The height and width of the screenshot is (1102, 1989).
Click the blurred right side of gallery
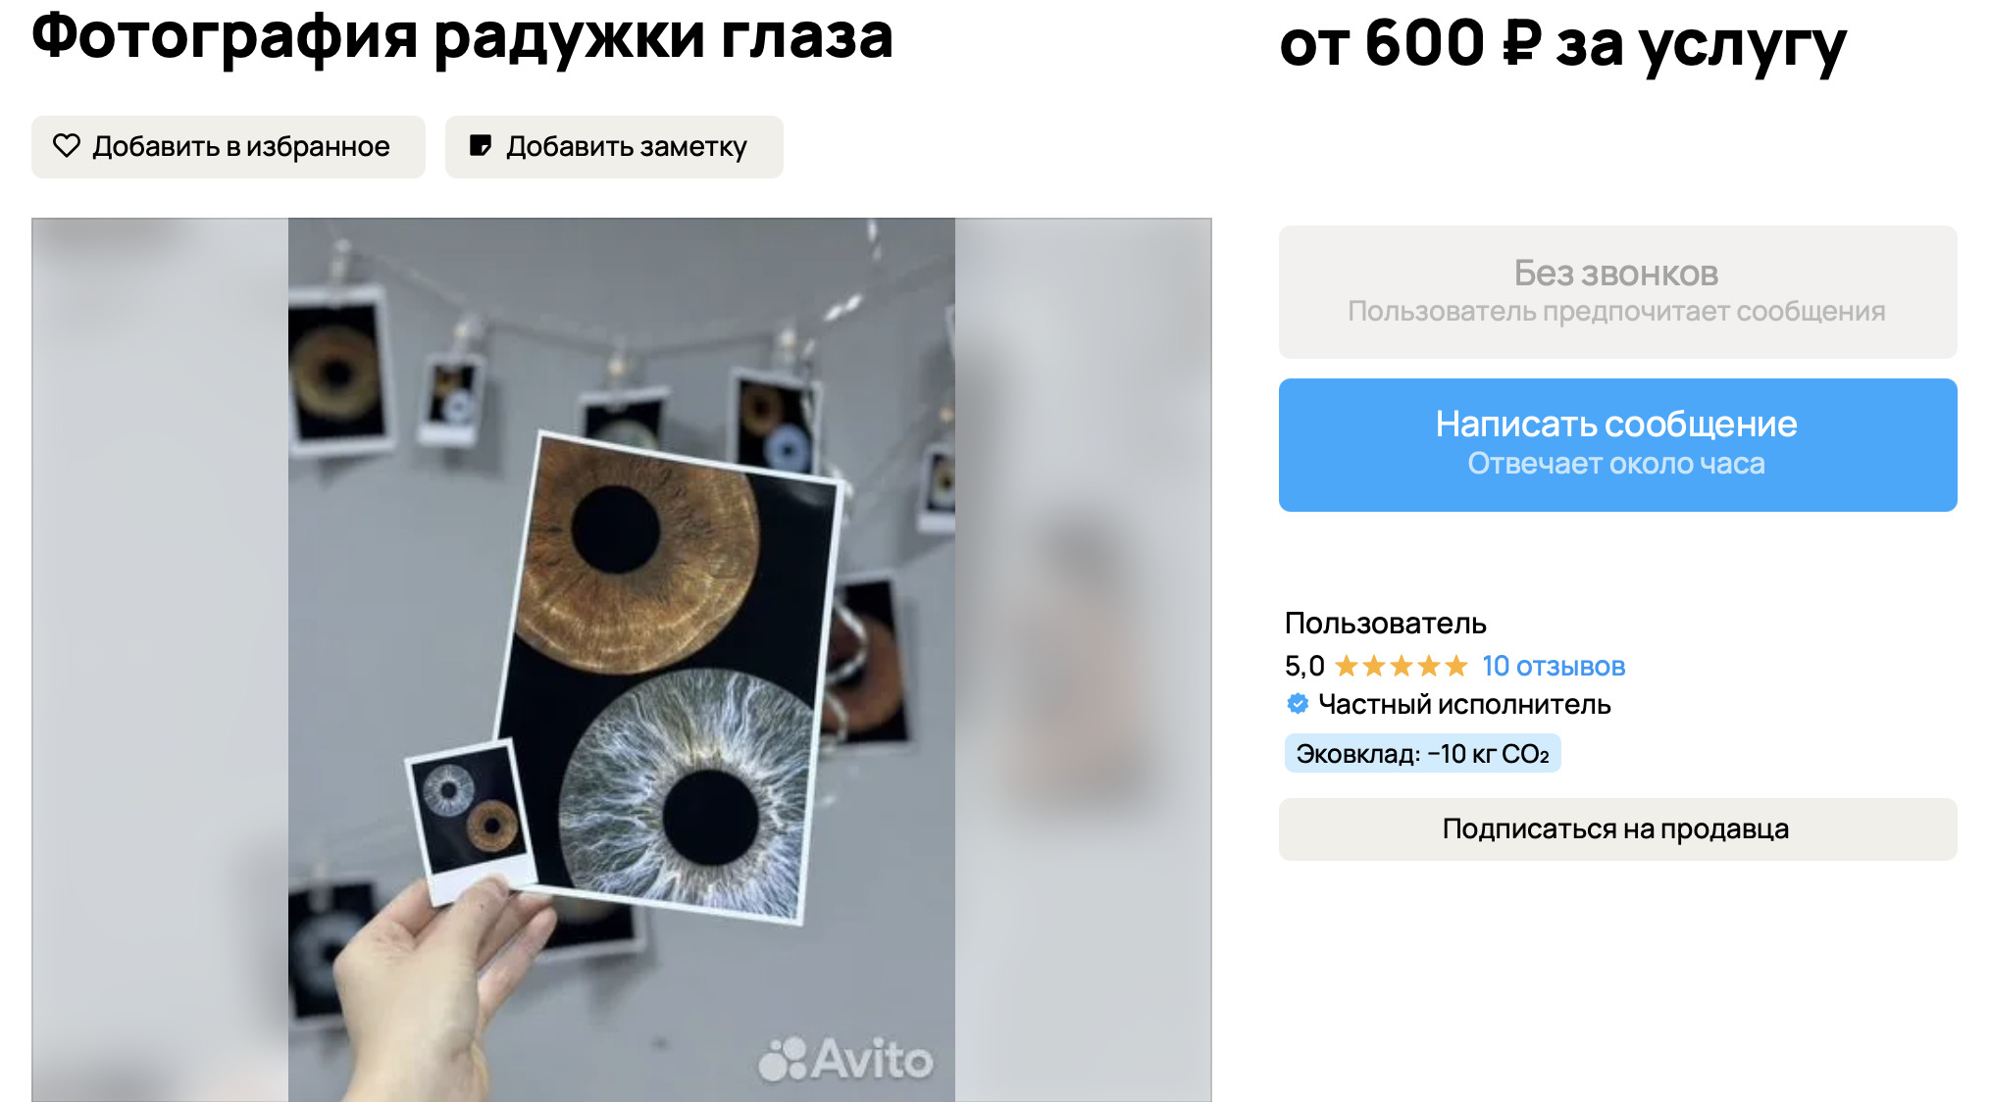click(1084, 659)
